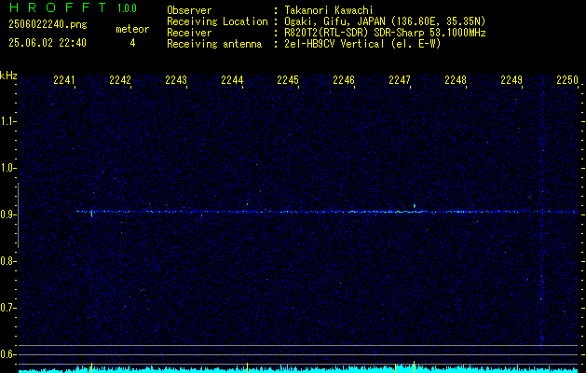This screenshot has height=373, width=586.
Task: Click the bright meteor echo spike at 2247
Action: [414, 207]
